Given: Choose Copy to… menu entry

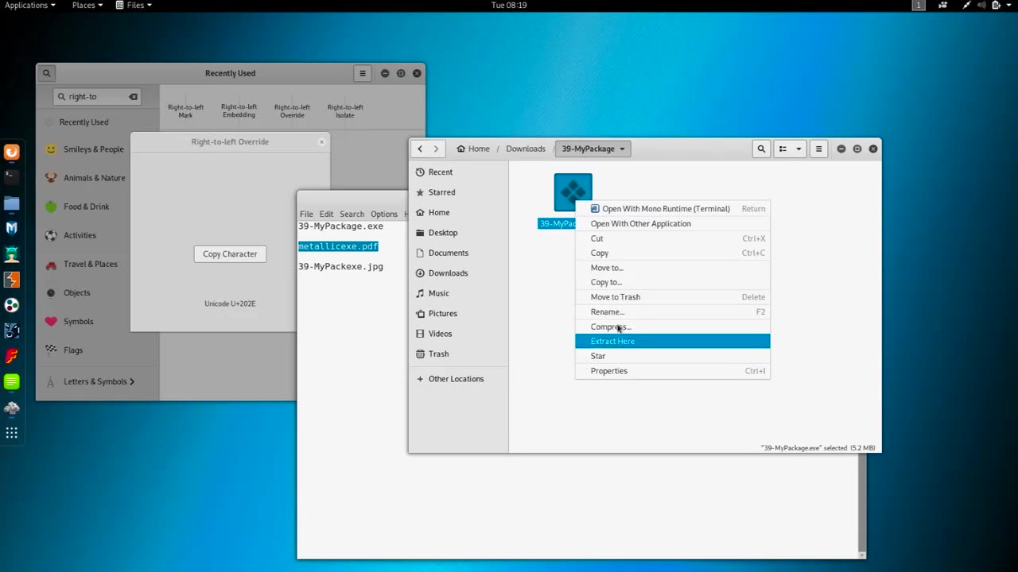Looking at the screenshot, I should pos(672,282).
